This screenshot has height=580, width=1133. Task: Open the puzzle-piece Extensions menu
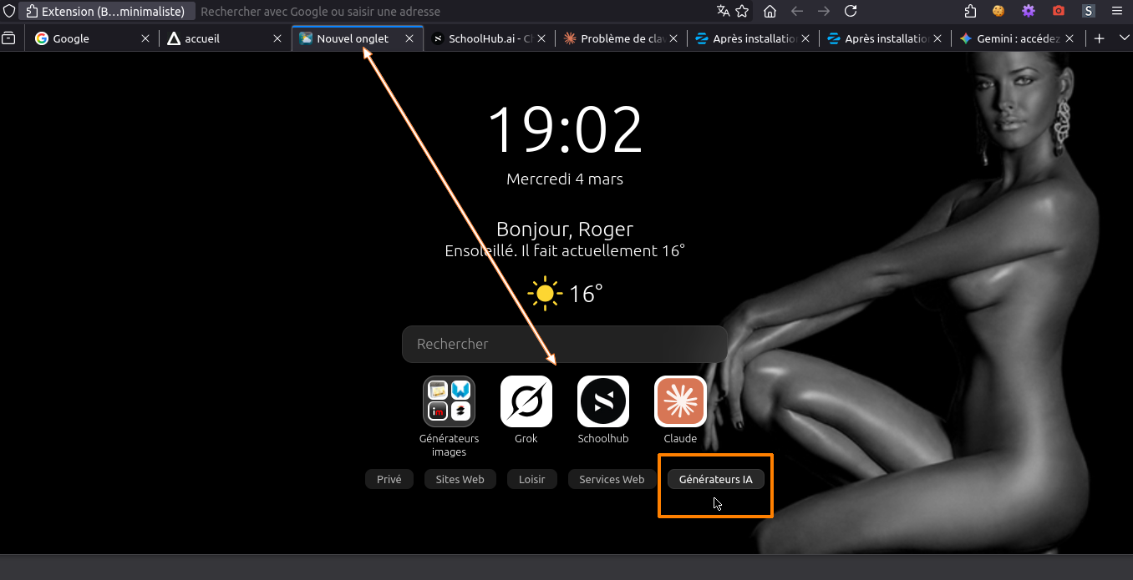[x=970, y=11]
